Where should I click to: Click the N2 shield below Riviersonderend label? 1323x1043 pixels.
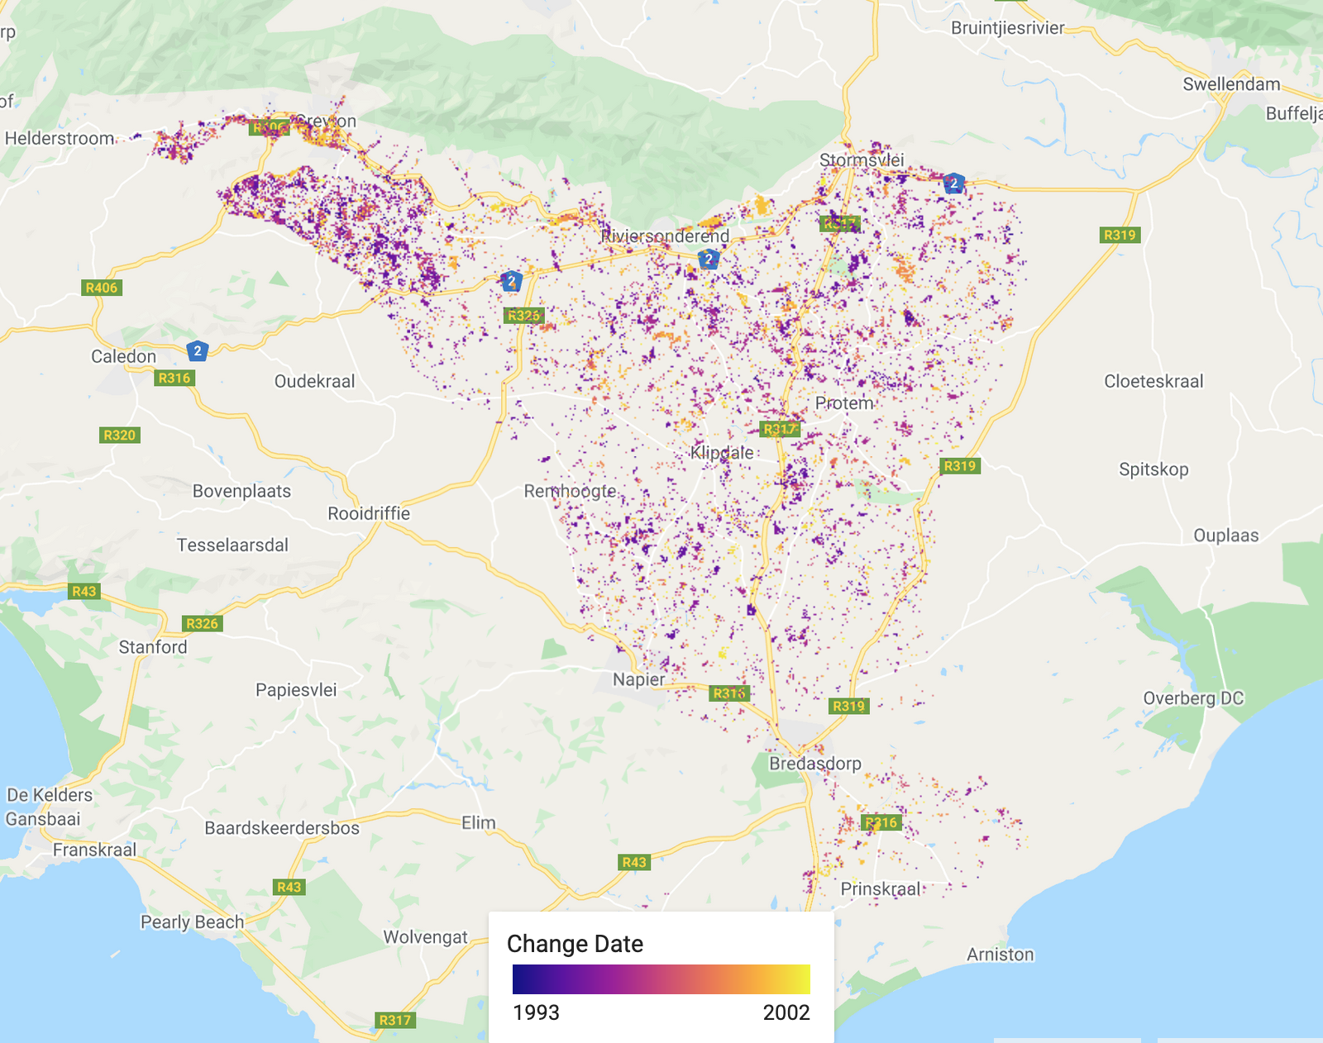(708, 260)
